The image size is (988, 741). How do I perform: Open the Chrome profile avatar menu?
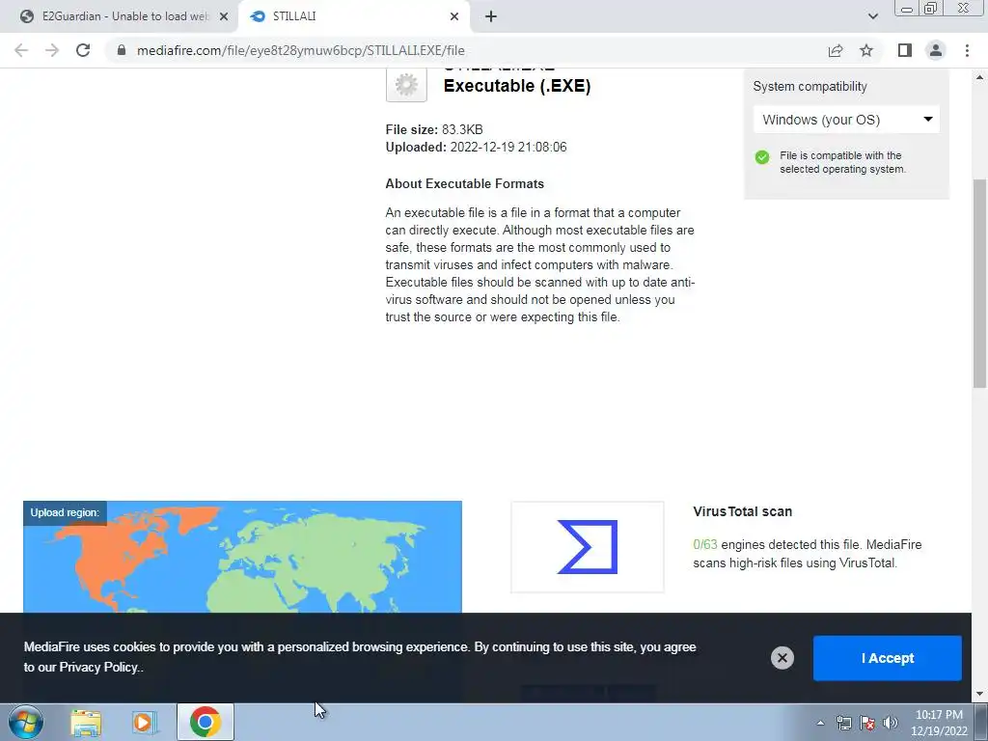pyautogui.click(x=936, y=50)
